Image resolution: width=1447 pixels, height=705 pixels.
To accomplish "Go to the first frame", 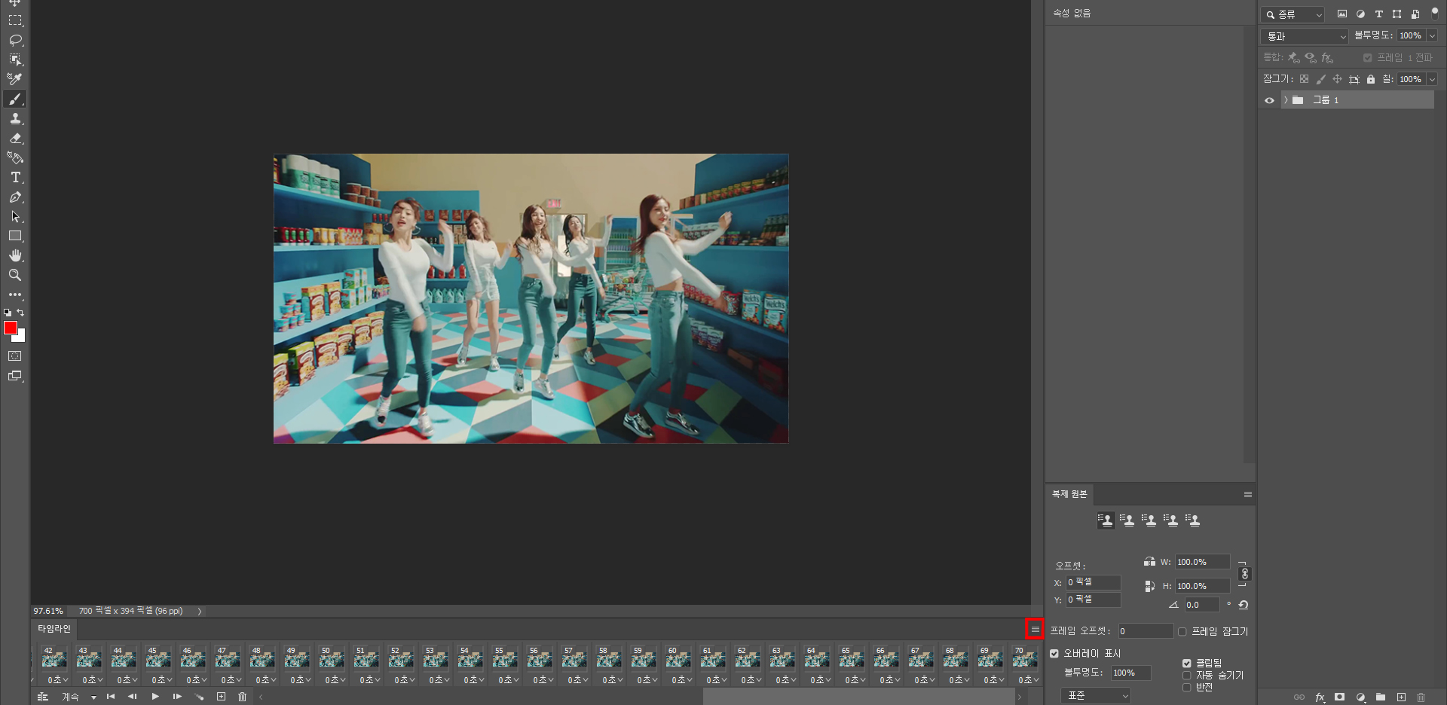I will pos(111,697).
